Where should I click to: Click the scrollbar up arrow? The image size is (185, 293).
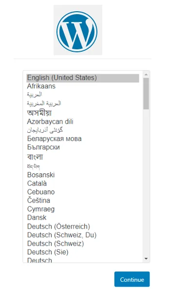(x=146, y=75)
